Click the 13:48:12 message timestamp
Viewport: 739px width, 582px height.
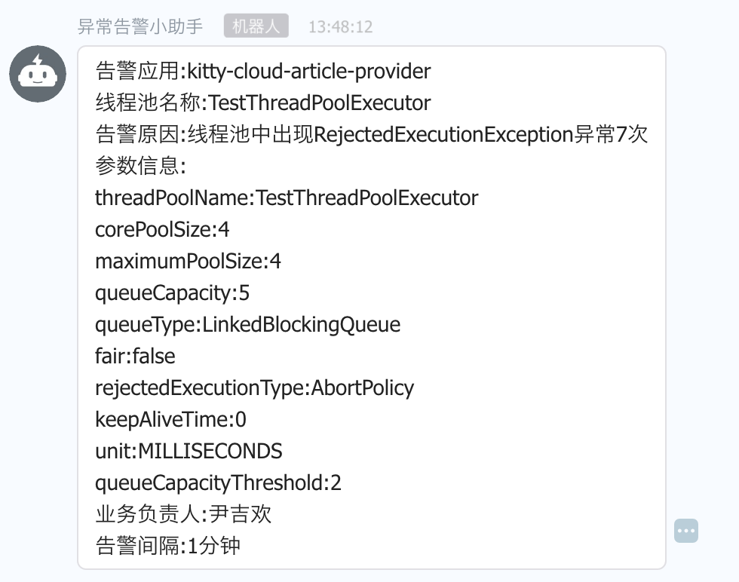[x=341, y=27]
